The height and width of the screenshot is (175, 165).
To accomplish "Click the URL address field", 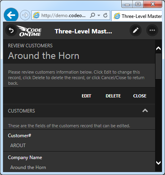I will (63, 16).
